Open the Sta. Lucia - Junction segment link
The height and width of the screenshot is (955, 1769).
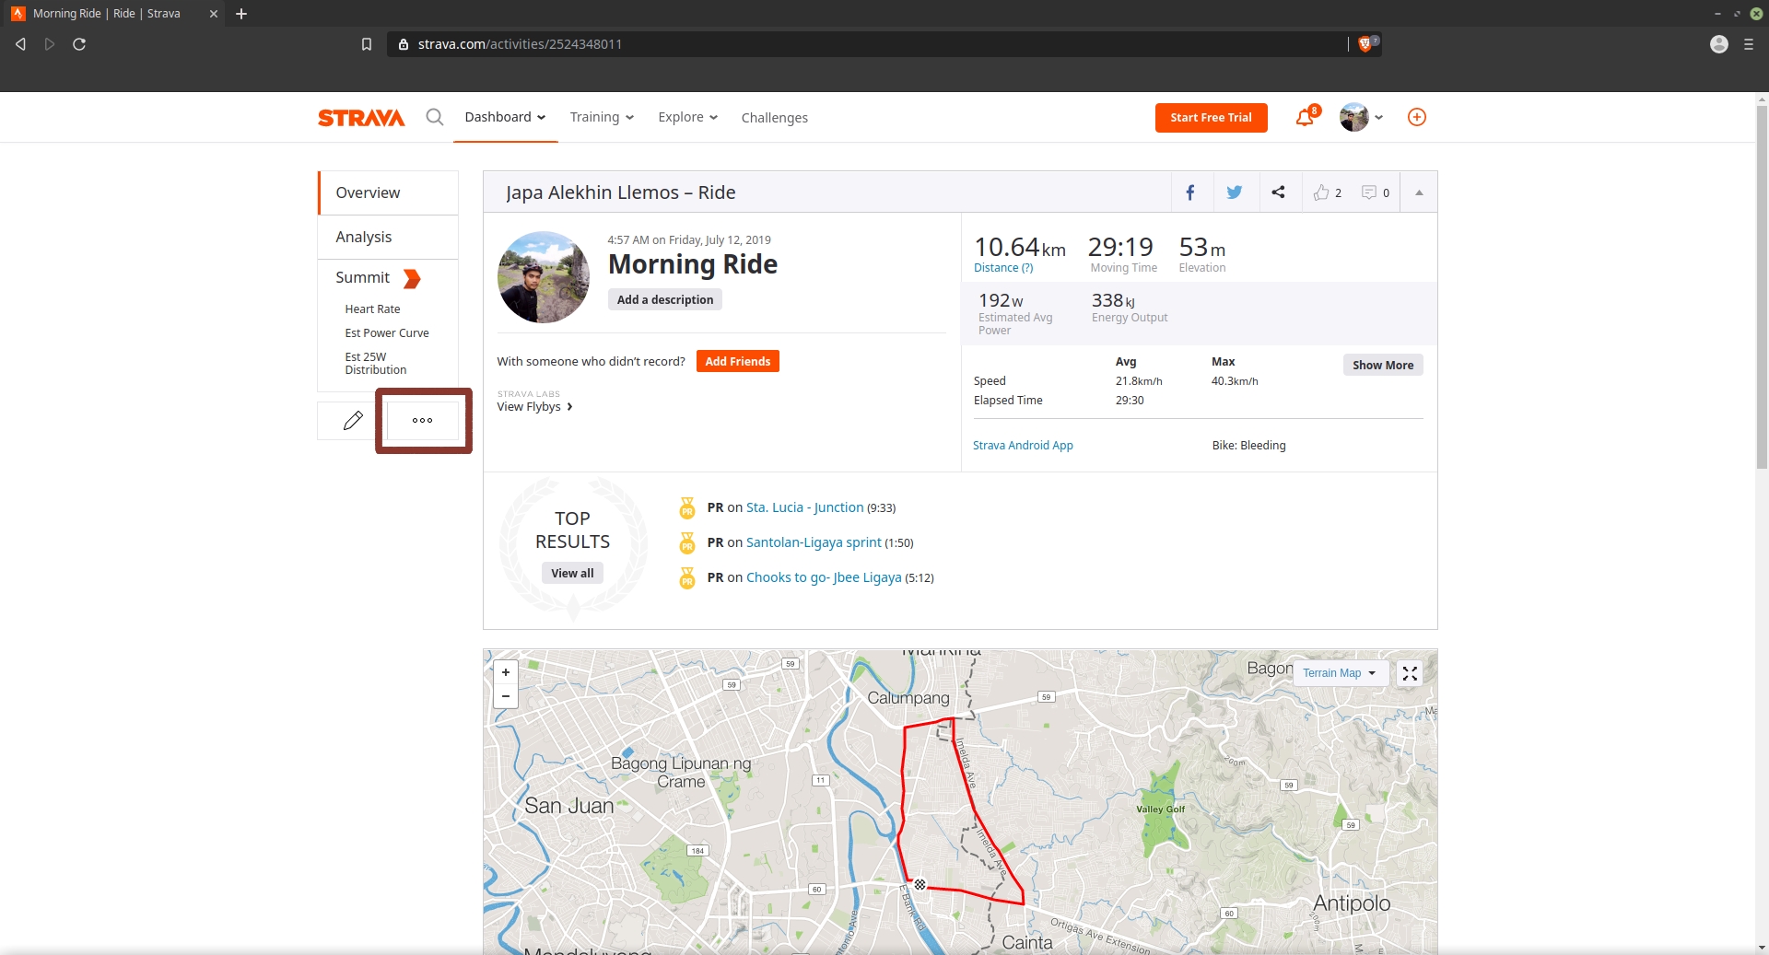pos(804,507)
